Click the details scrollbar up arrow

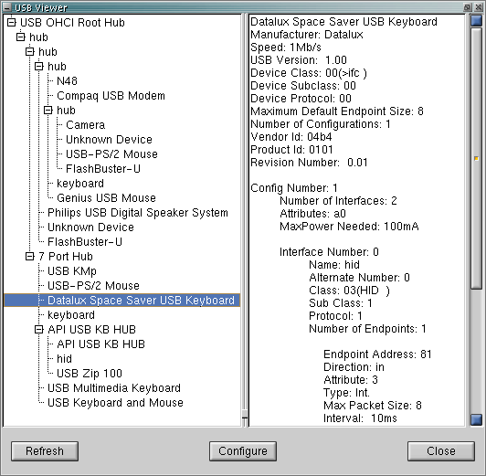click(476, 21)
